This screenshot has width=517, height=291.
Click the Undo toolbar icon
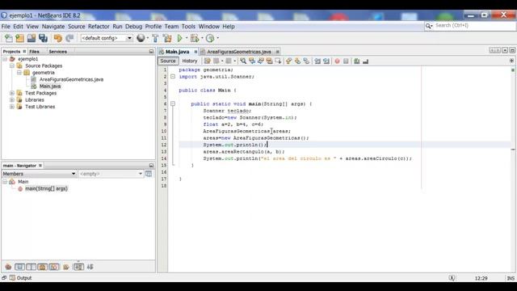click(57, 38)
